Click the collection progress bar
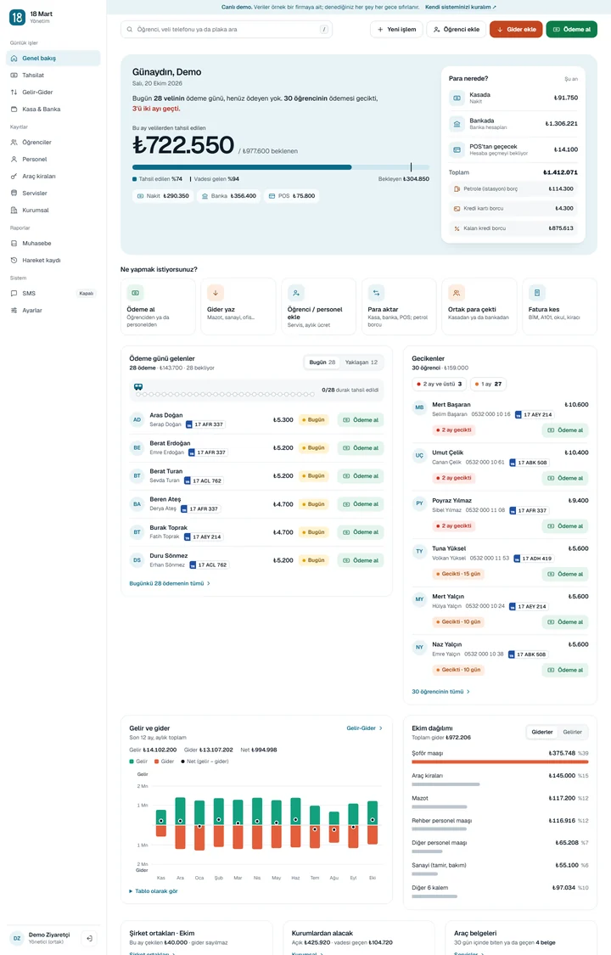 (281, 167)
